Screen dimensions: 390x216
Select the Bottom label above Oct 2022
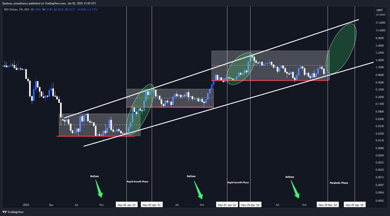click(x=95, y=176)
